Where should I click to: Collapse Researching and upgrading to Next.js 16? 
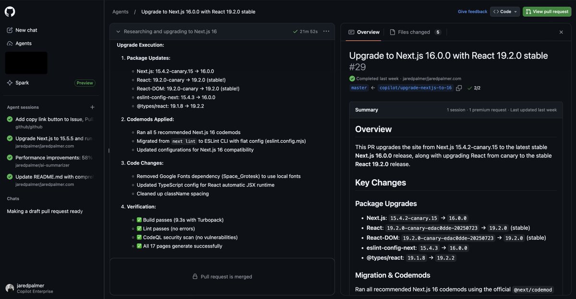(118, 32)
